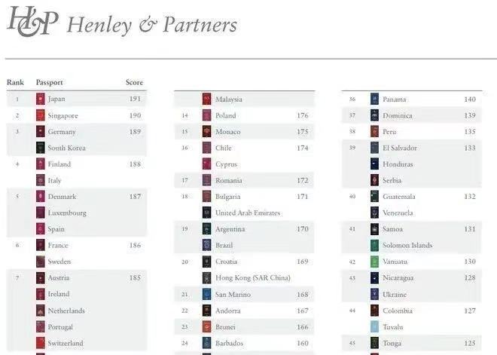The width and height of the screenshot is (497, 355).
Task: Select the Germany passport icon
Action: 41,131
